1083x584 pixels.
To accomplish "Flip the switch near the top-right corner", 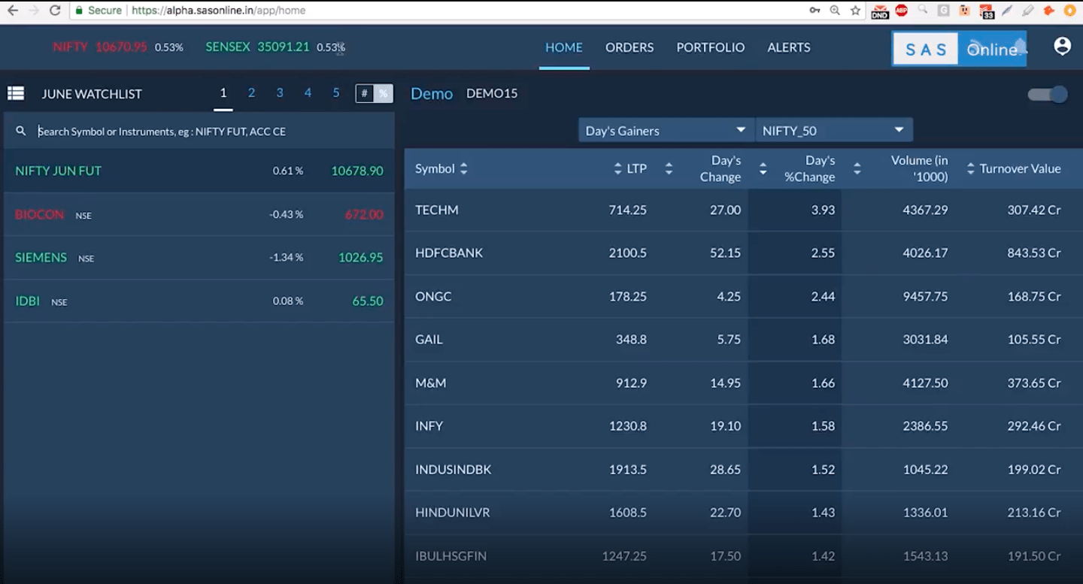I will coord(1048,94).
